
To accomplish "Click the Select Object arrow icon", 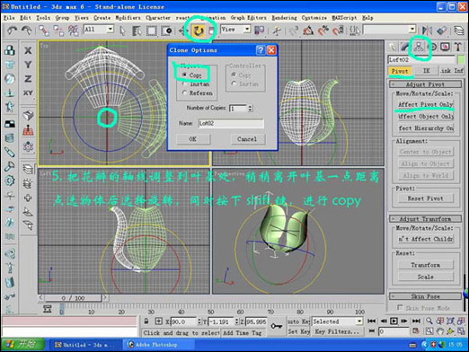I will [122, 31].
